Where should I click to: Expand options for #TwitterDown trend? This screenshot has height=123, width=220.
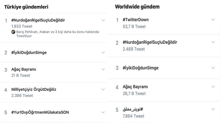[213, 20]
